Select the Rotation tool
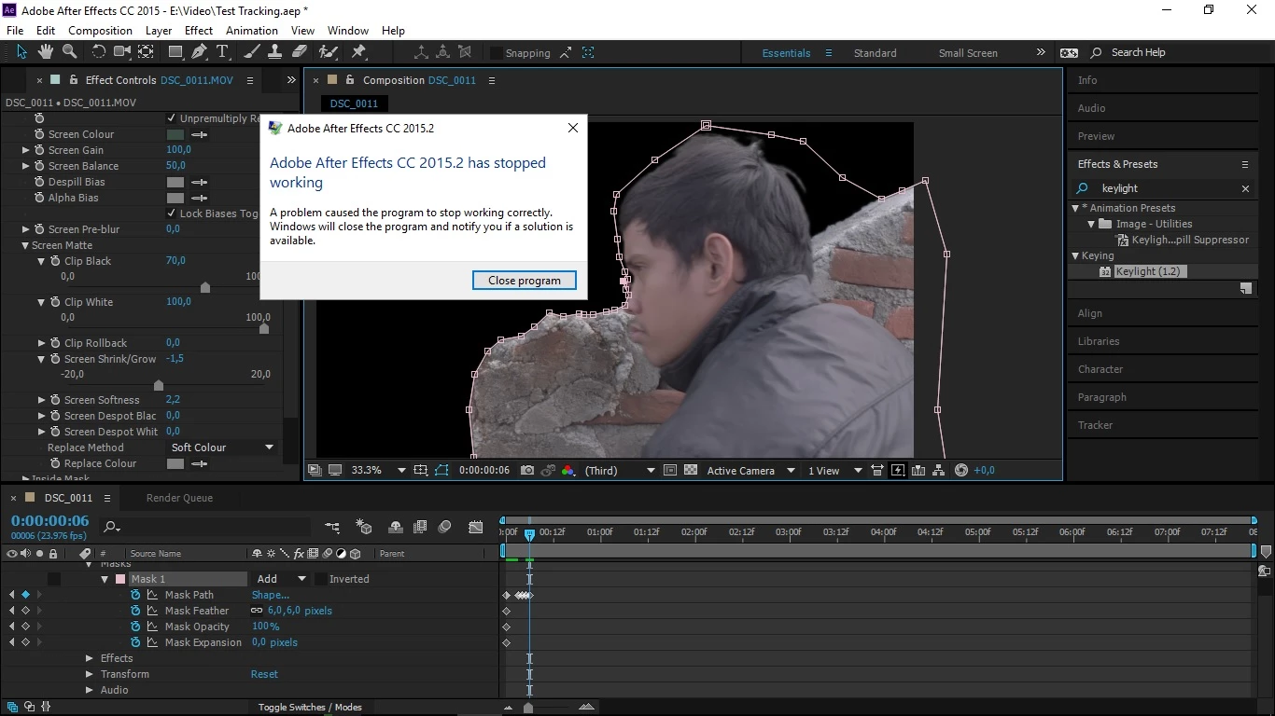1275x716 pixels. 98,52
